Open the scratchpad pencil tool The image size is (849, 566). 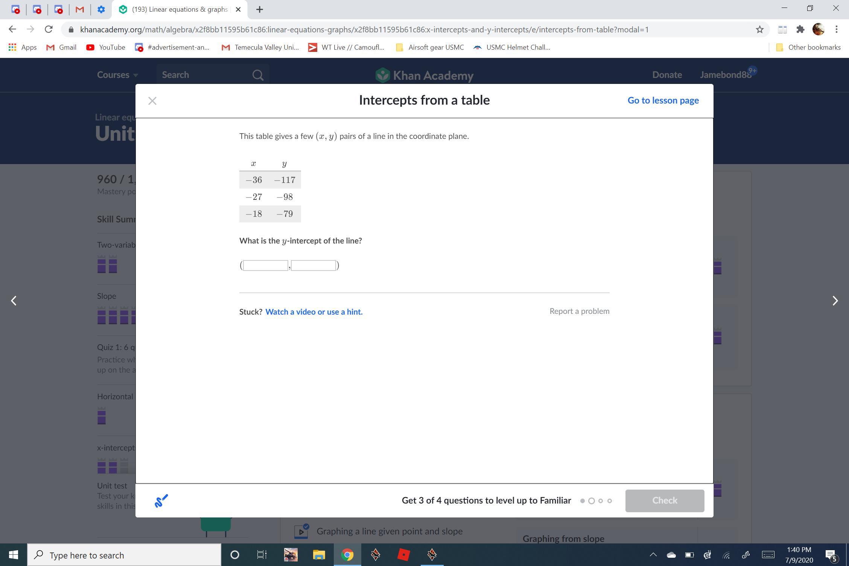click(161, 501)
